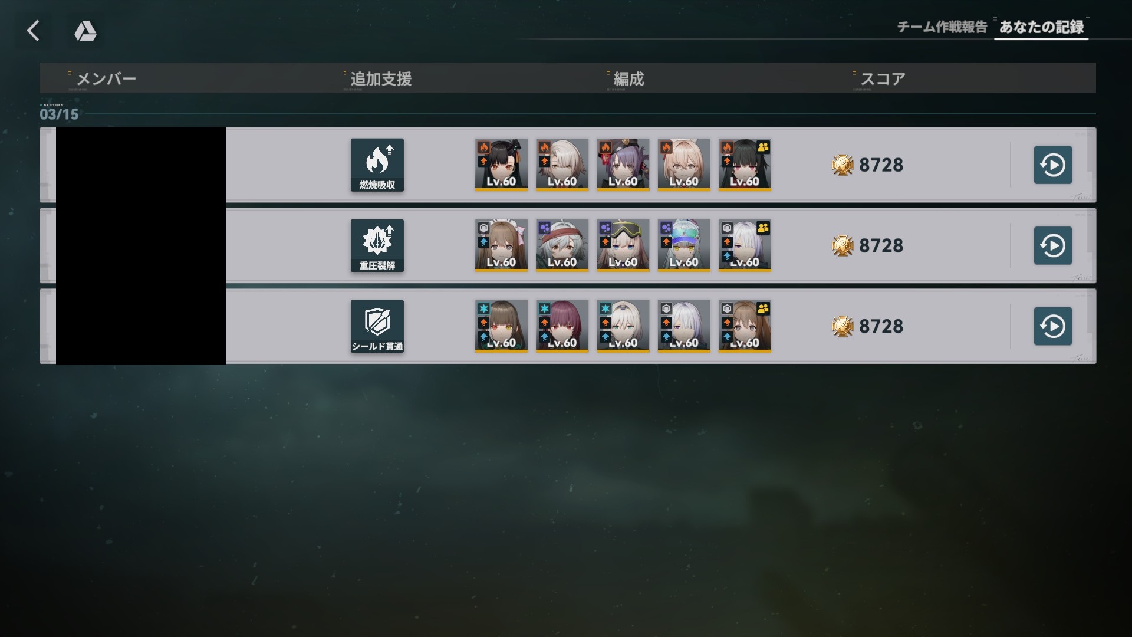Select the あなたの記録 tab
This screenshot has height=637, width=1132.
pos(1041,27)
